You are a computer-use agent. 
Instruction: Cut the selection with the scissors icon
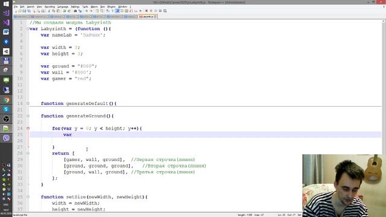[49, 11]
